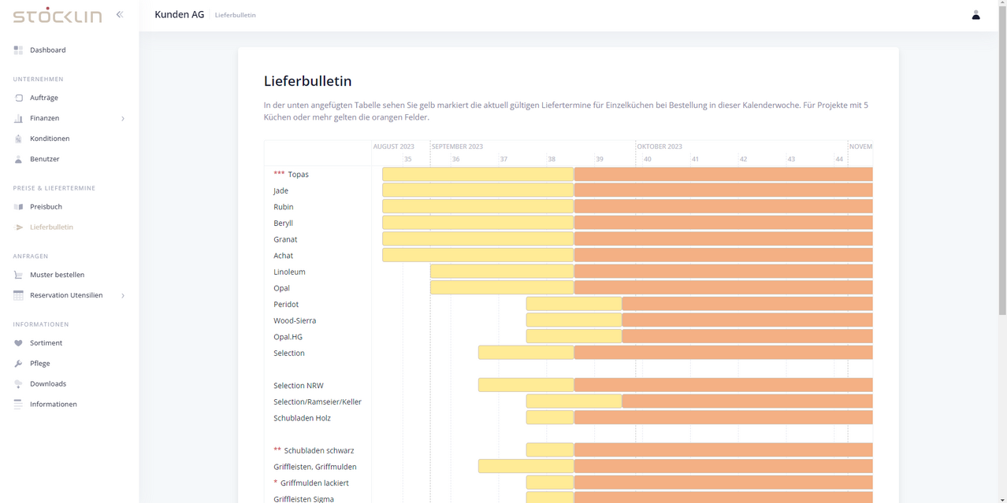Click Lieferbulletin breadcrumb in header

pyautogui.click(x=235, y=15)
